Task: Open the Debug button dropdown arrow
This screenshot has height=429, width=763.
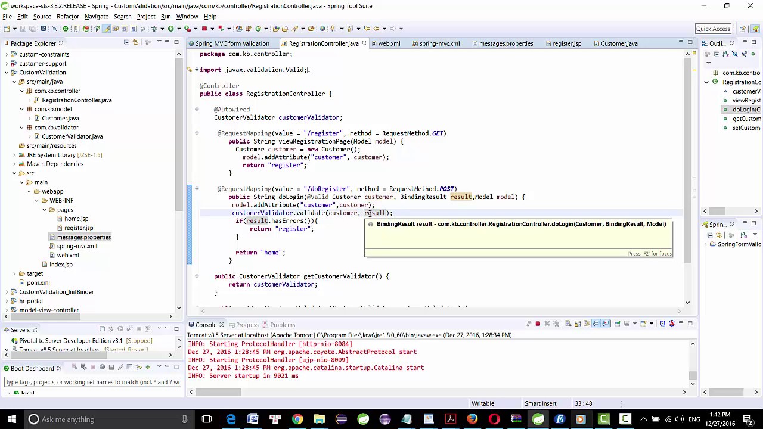Action: (162, 29)
